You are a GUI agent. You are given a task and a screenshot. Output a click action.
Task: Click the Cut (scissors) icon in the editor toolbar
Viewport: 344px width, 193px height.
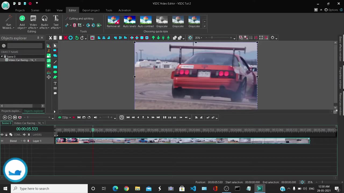[x=50, y=38]
